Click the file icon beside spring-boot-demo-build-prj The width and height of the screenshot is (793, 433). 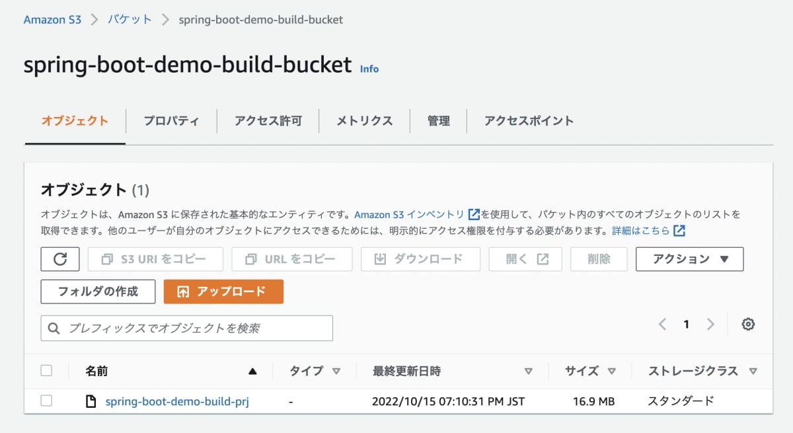[92, 401]
